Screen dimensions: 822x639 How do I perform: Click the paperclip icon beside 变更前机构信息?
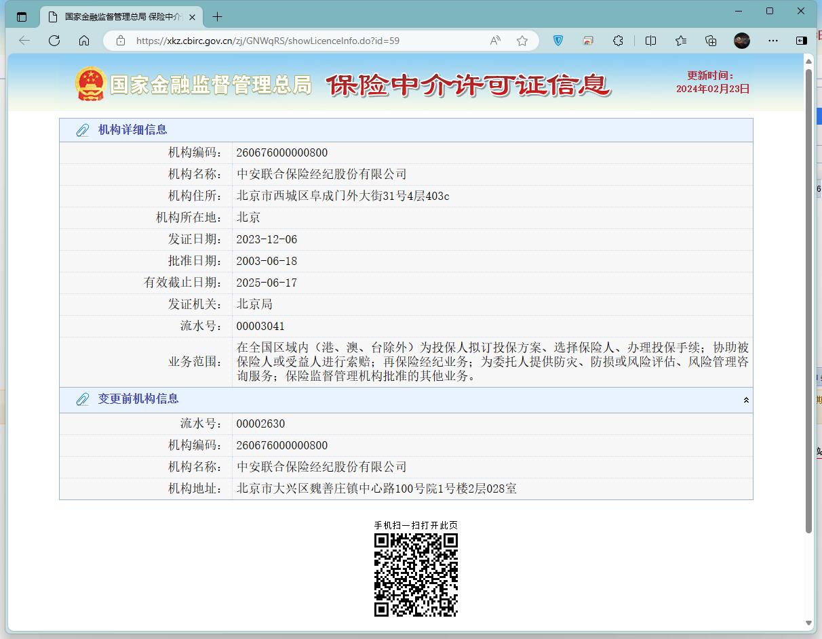point(83,399)
